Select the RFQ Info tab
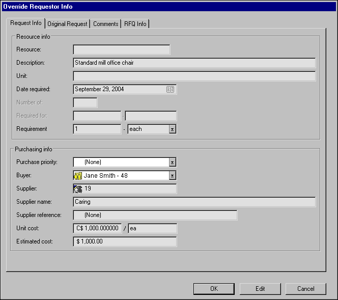This screenshot has height=300, width=338. tap(135, 24)
